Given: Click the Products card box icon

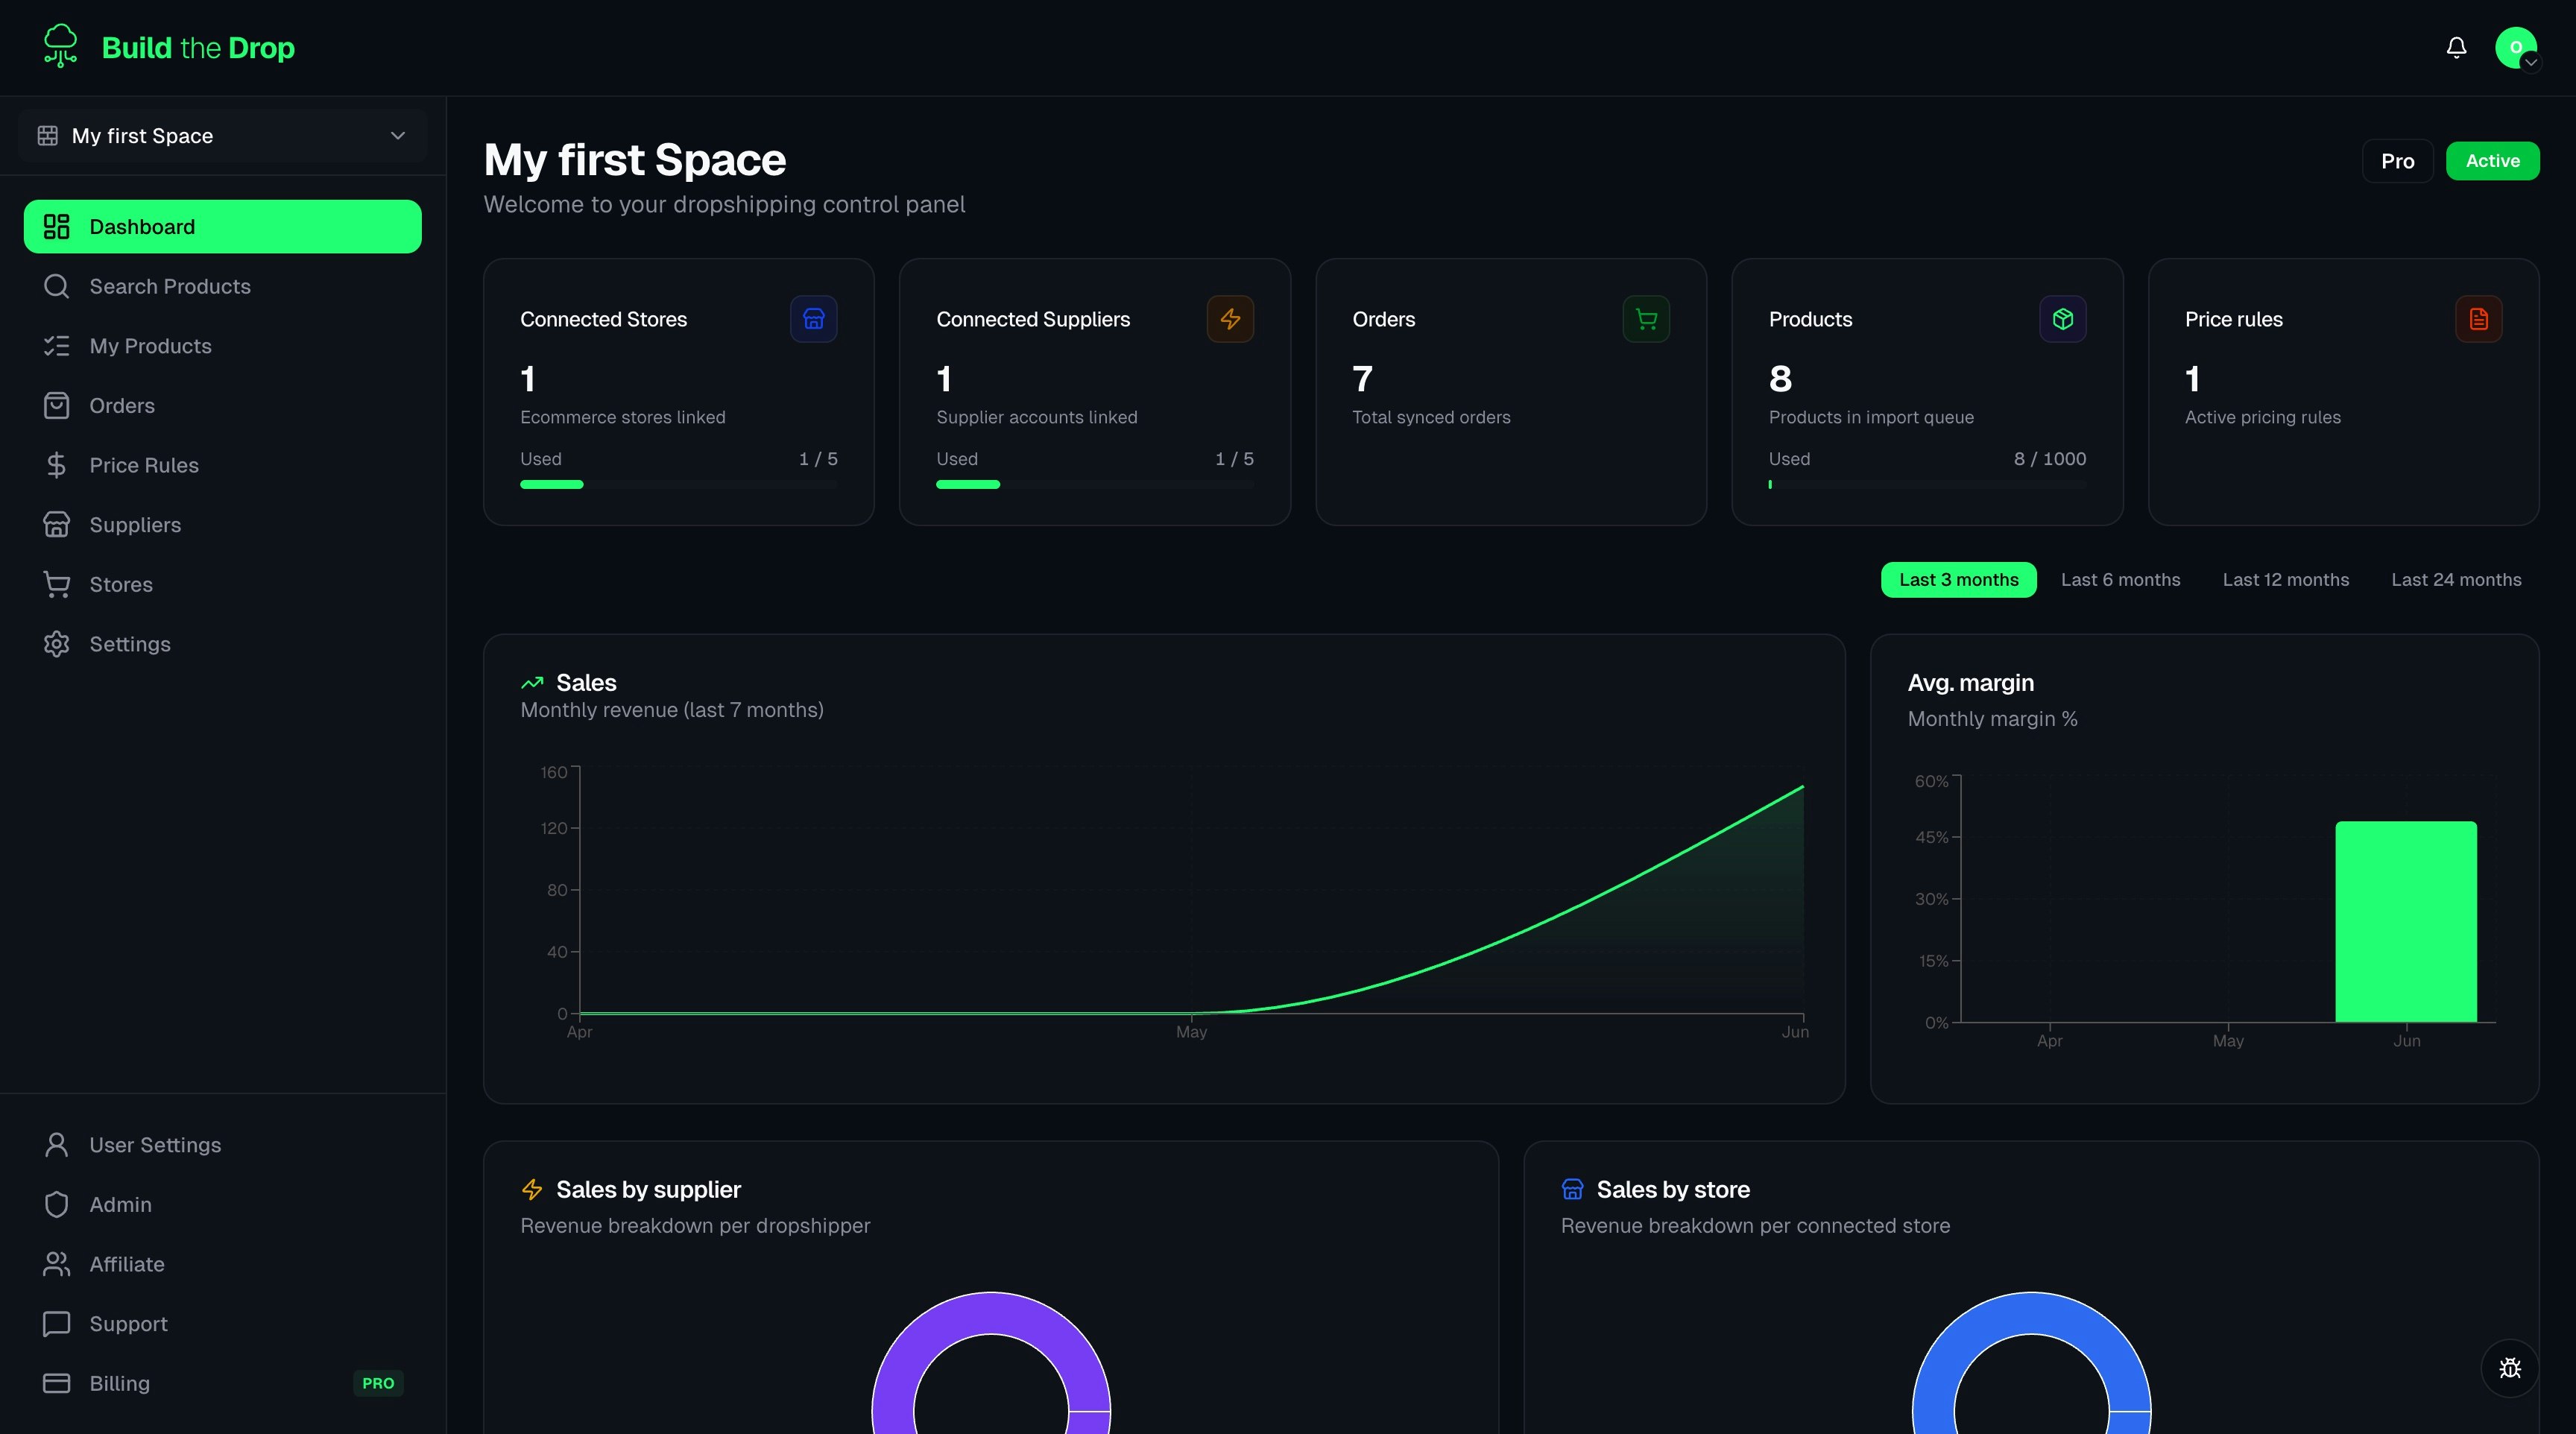Looking at the screenshot, I should 2062,319.
